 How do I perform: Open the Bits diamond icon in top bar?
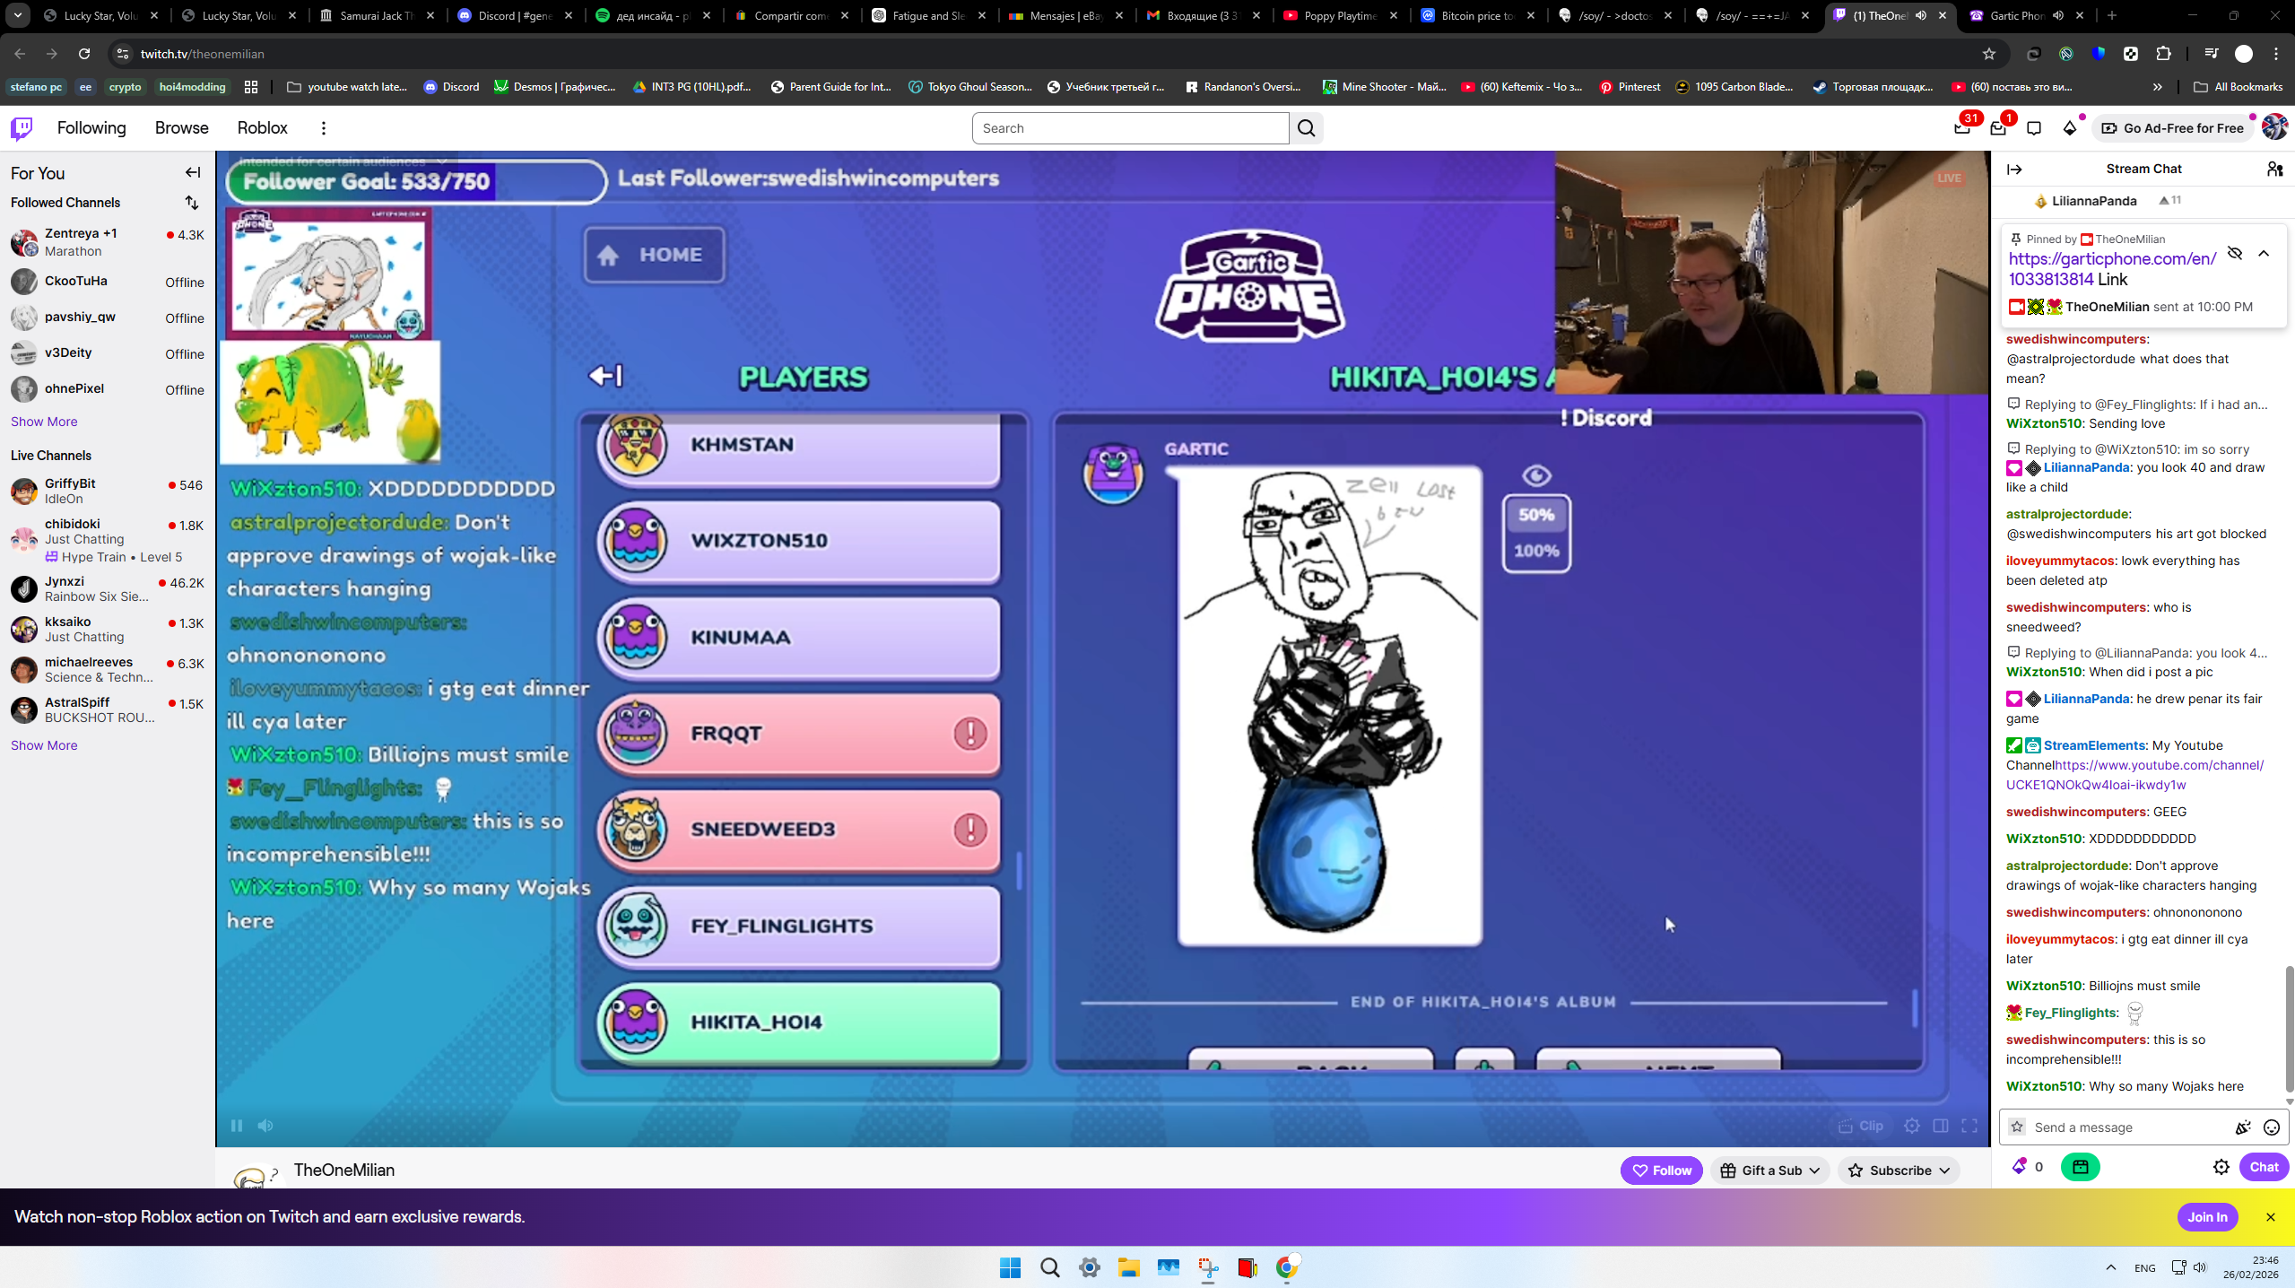2070,128
